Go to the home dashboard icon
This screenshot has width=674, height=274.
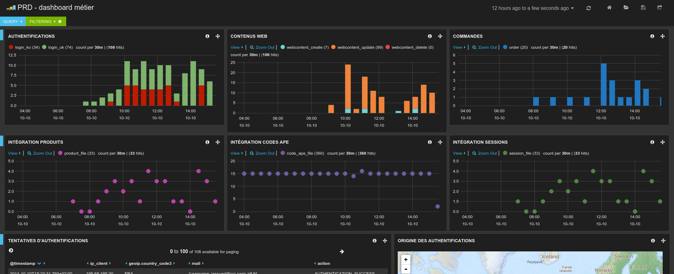609,7
